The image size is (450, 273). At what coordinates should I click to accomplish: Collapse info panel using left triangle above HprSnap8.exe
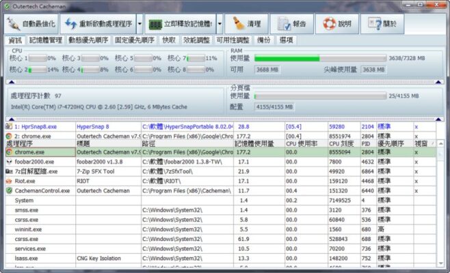point(12,119)
